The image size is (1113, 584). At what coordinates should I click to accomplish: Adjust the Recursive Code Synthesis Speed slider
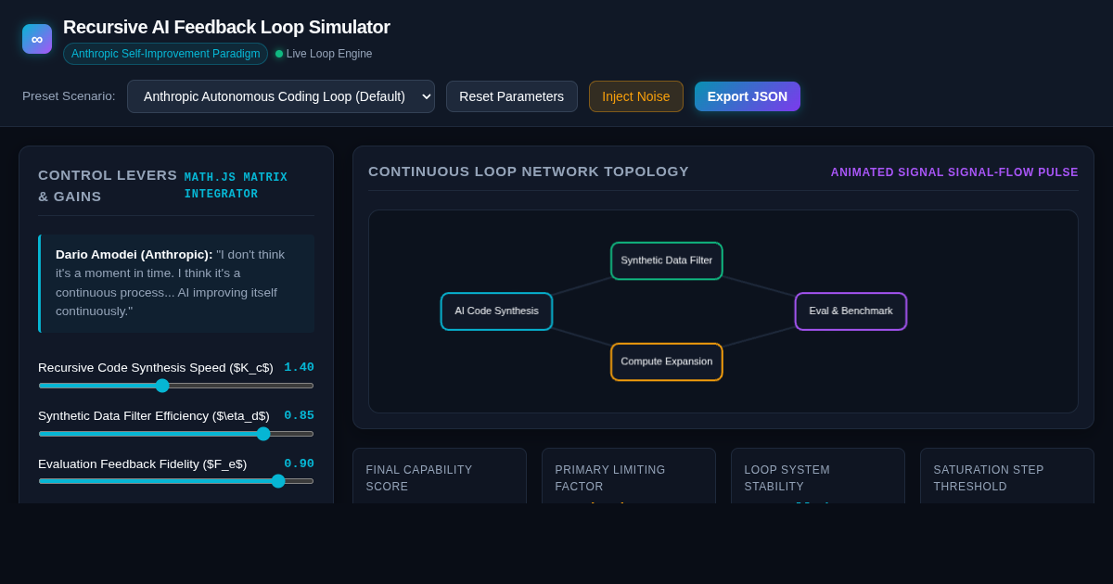(x=176, y=386)
